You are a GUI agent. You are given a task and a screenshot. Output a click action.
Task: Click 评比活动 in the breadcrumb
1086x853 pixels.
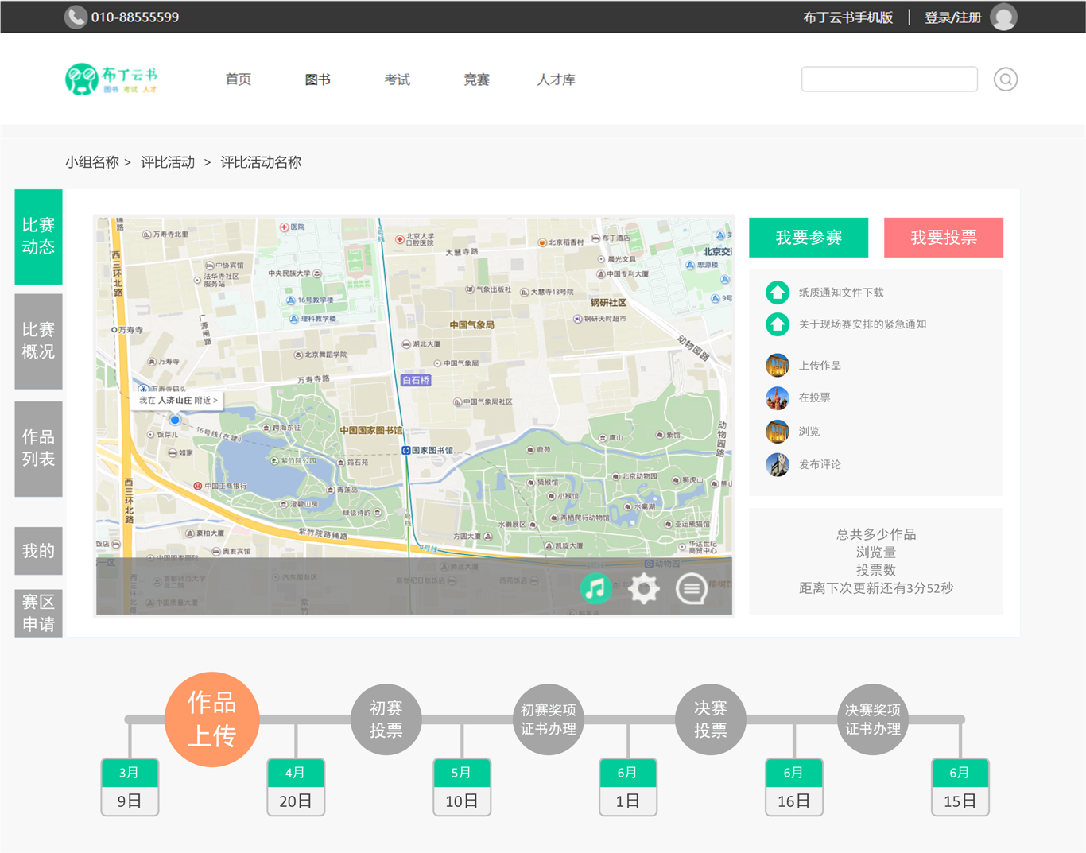[168, 162]
